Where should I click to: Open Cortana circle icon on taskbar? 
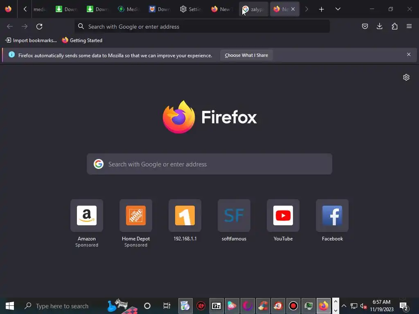(x=147, y=306)
